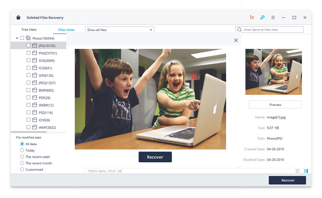The height and width of the screenshot is (198, 322).
Task: Choose The recent week option
Action: (x=22, y=157)
